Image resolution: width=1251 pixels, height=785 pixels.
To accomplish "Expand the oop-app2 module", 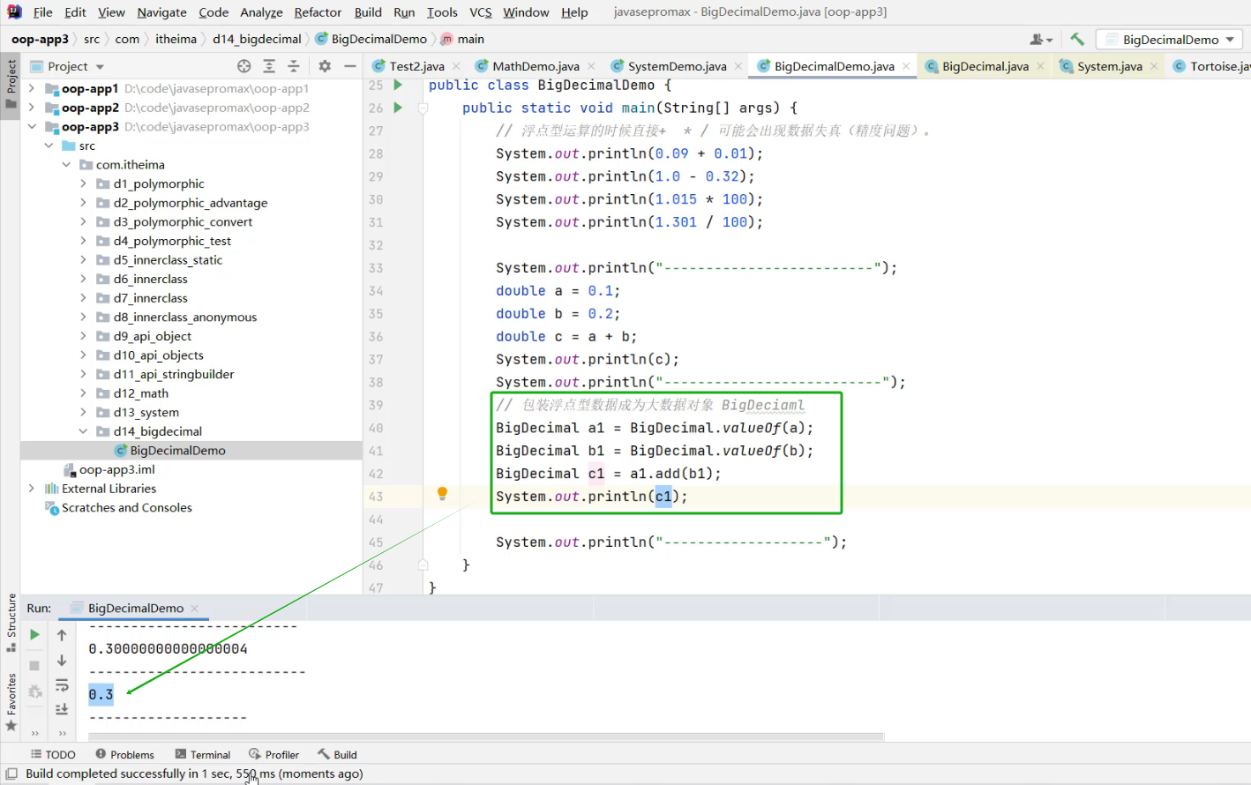I will click(x=32, y=108).
